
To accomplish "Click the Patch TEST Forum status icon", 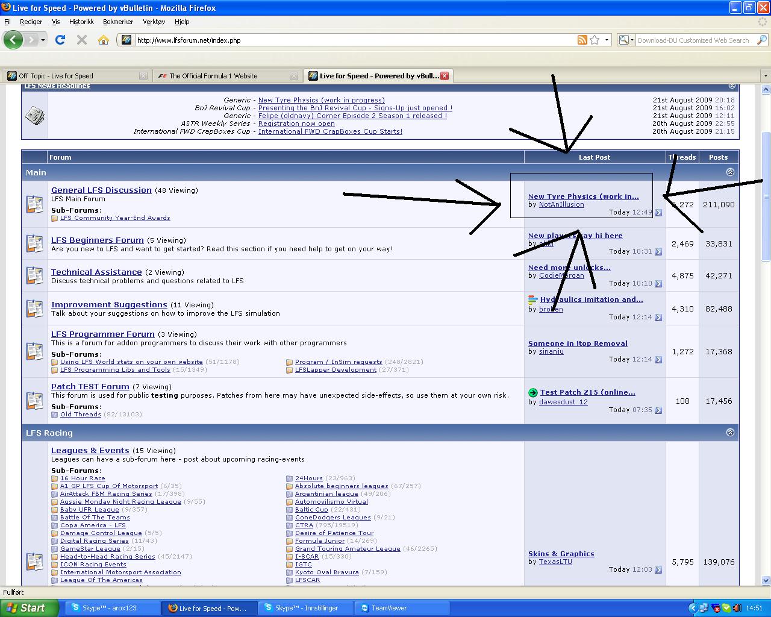I will pyautogui.click(x=35, y=401).
